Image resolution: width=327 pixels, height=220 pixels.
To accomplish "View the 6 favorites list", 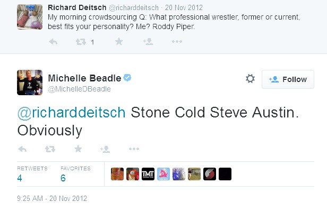I will point(75,174).
